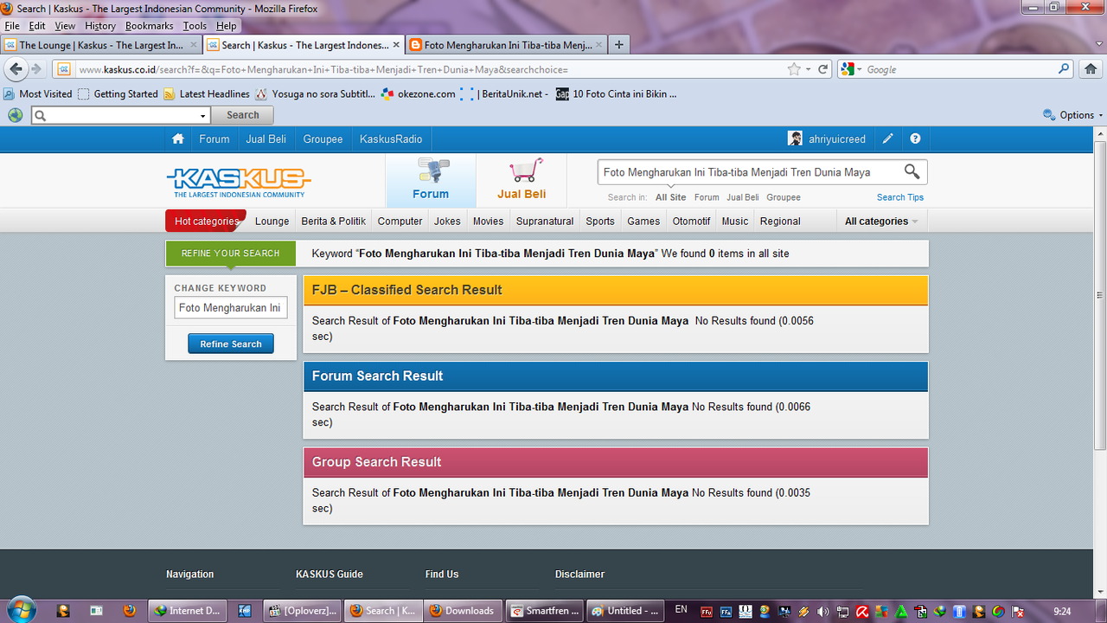Select the Jual Beli search-in filter
Viewport: 1107px width, 623px height.
click(743, 197)
